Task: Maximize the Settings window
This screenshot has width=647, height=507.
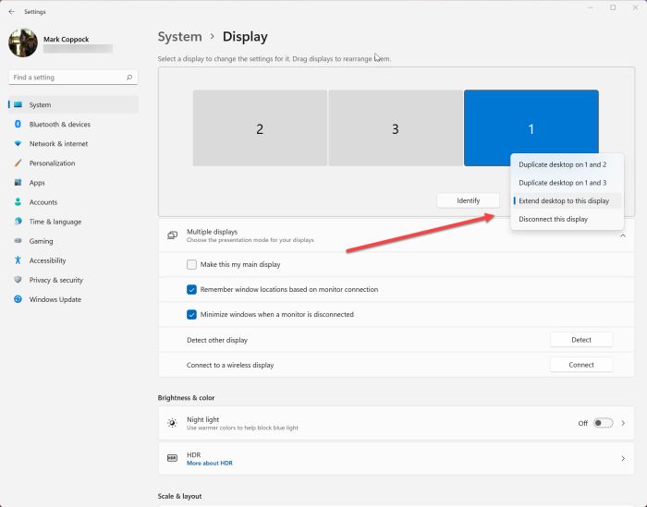Action: coord(613,7)
